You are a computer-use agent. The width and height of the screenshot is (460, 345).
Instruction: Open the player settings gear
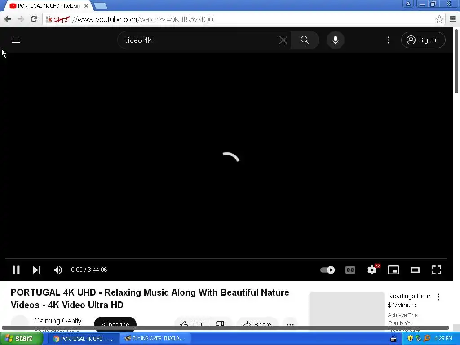tap(372, 270)
